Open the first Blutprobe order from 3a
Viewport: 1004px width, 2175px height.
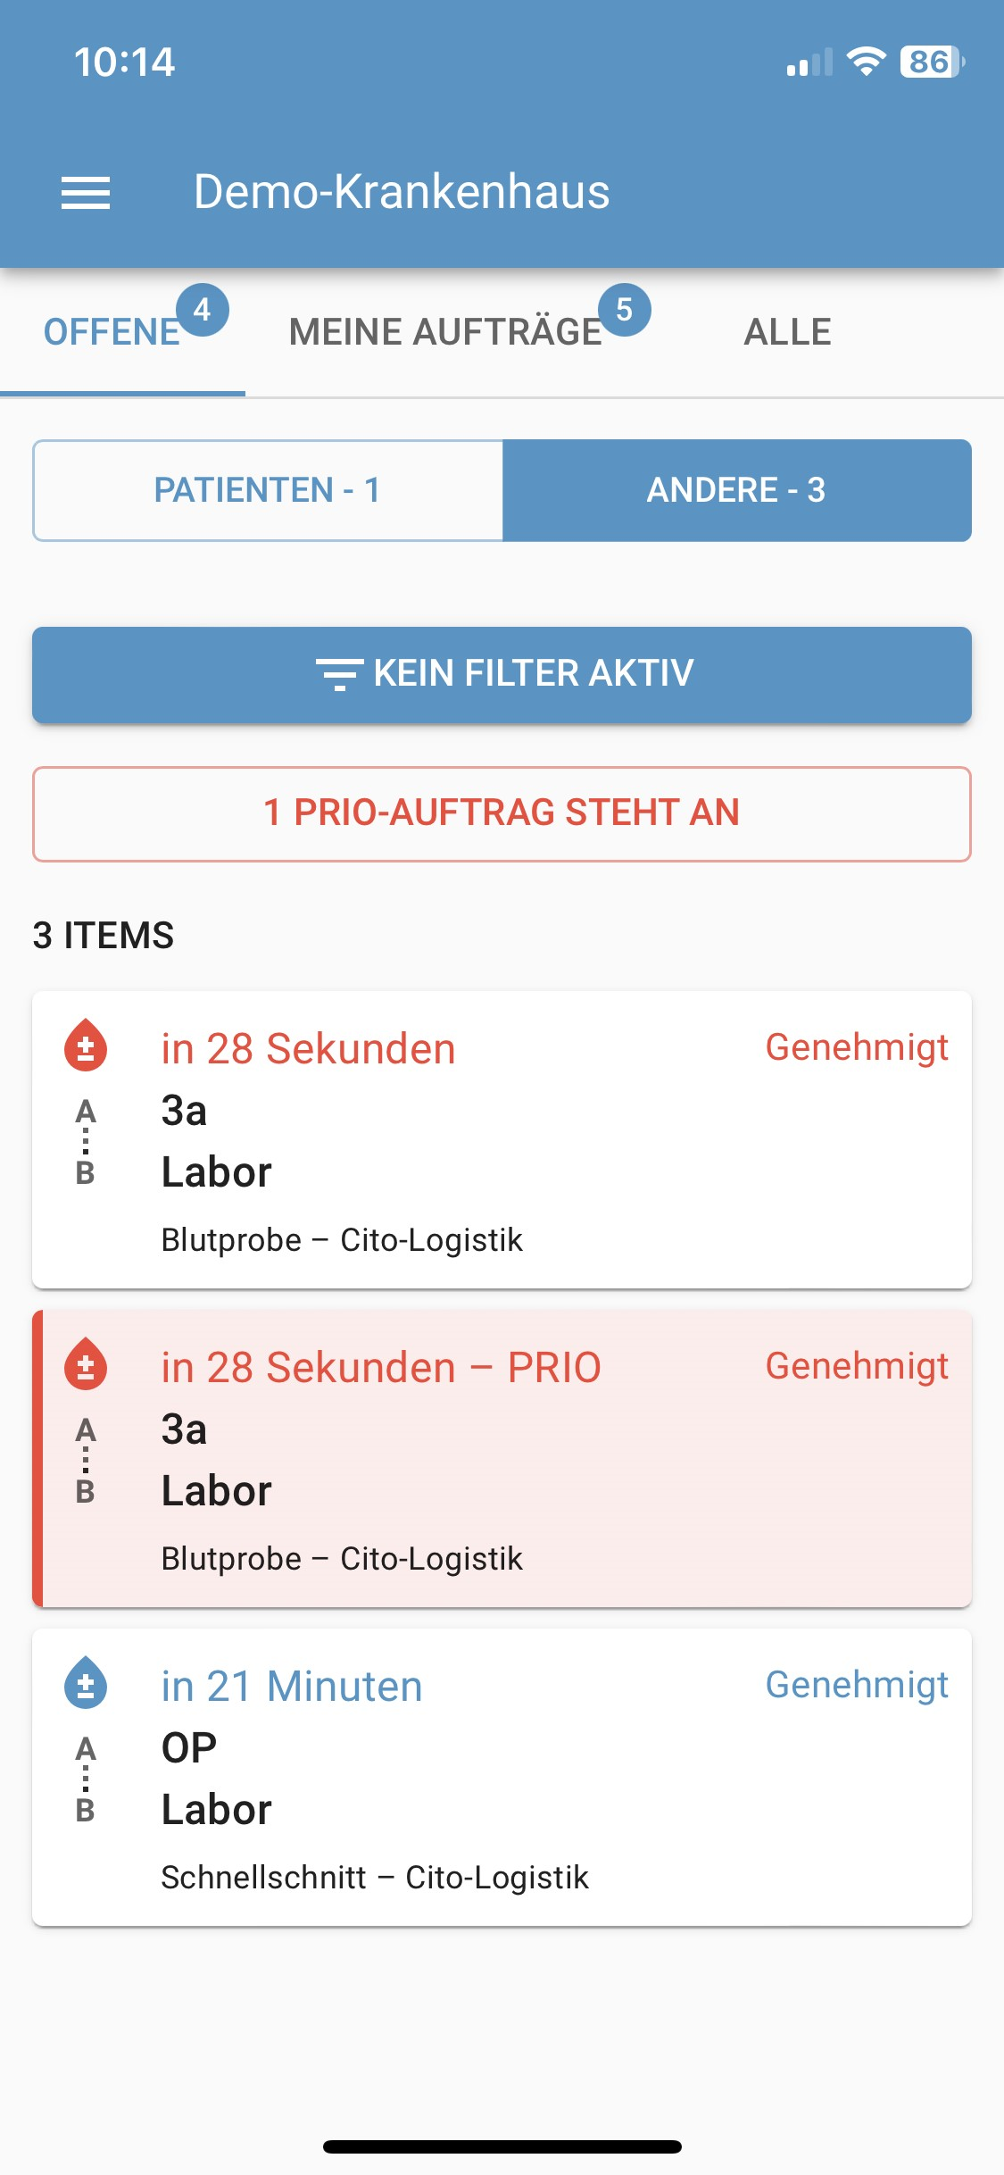click(x=502, y=1139)
